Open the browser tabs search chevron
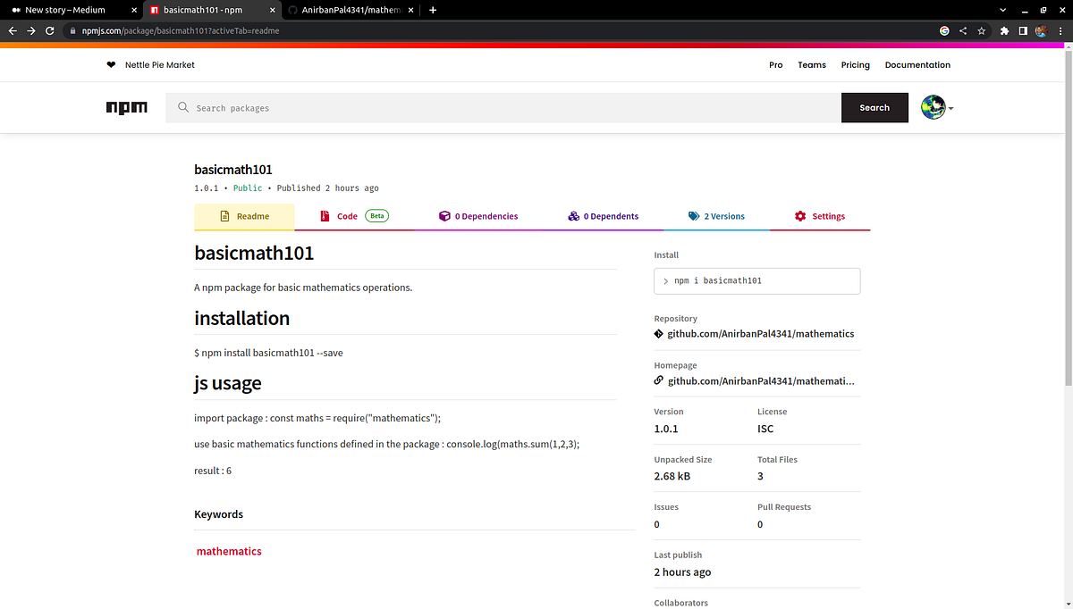This screenshot has width=1073, height=609. pyautogui.click(x=1003, y=10)
